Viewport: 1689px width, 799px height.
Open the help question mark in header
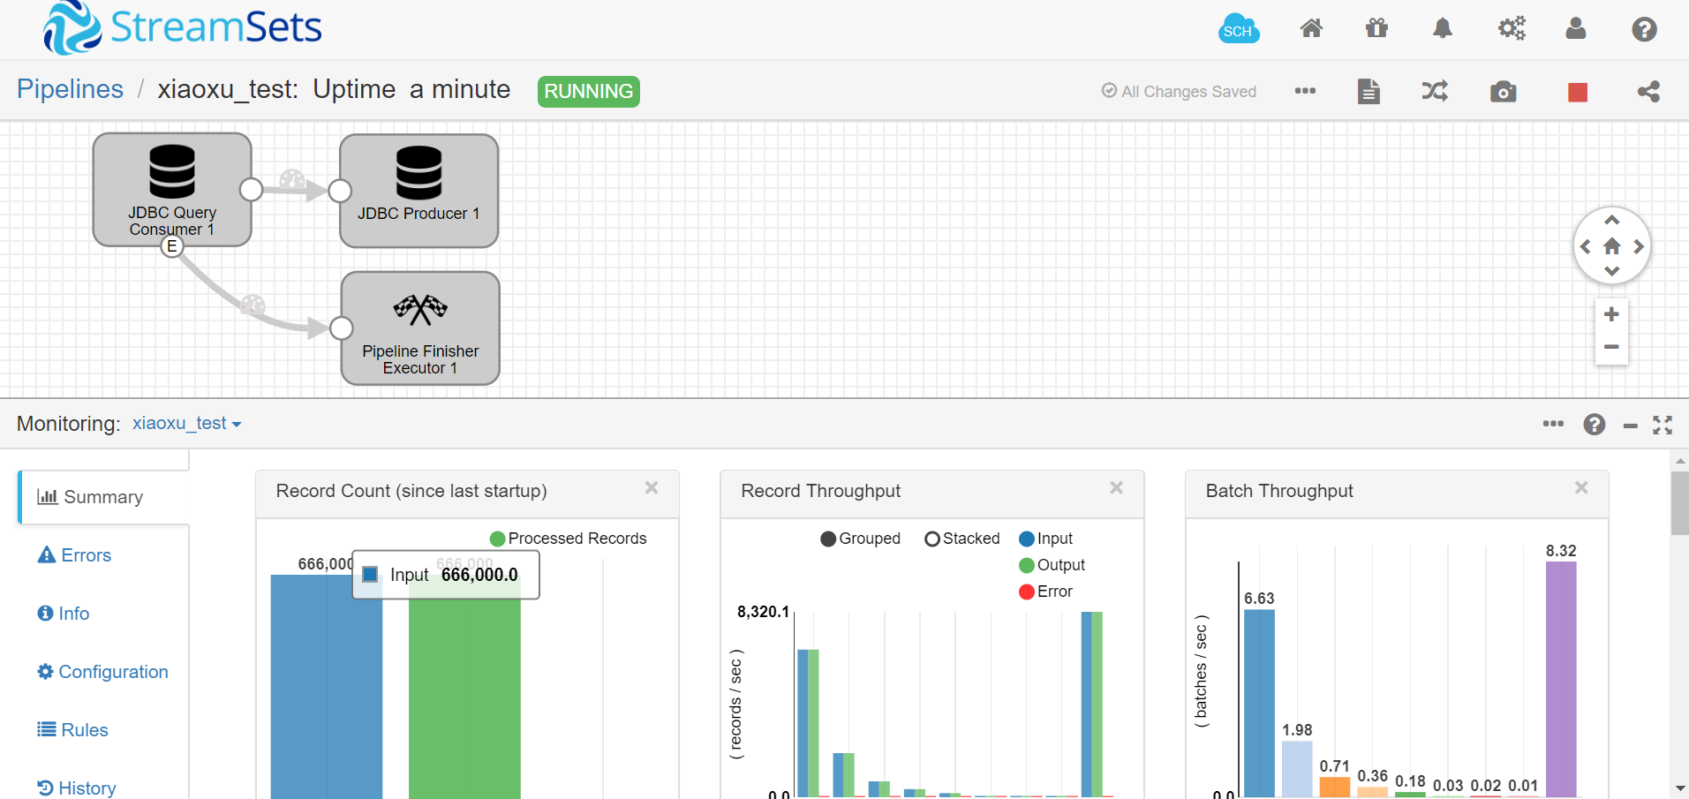coord(1644,29)
